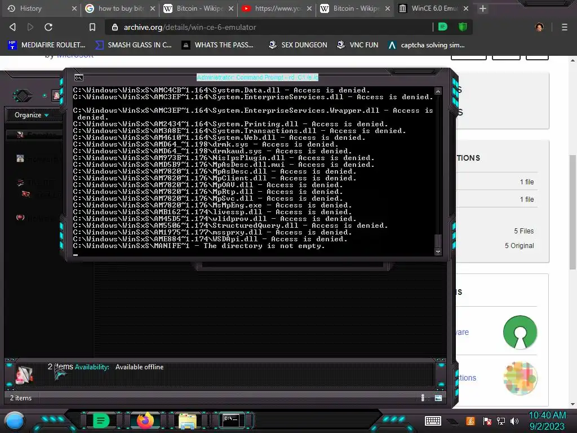
Task: Open the on-screen keyboard tray icon
Action: (x=433, y=421)
